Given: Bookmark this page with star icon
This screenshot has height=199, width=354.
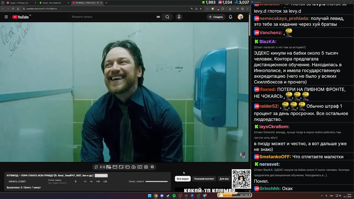Looking at the screenshot, I should pyautogui.click(x=201, y=9).
